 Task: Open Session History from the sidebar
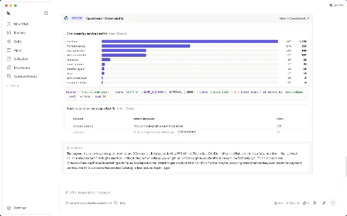[25, 76]
